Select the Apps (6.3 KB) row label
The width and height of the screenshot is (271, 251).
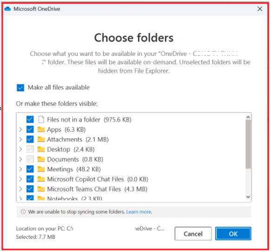point(66,129)
